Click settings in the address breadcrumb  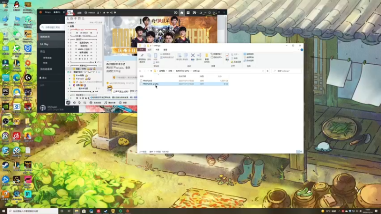pyautogui.click(x=196, y=71)
